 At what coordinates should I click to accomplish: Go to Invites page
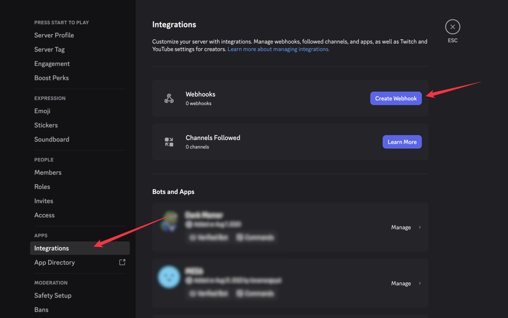[44, 201]
